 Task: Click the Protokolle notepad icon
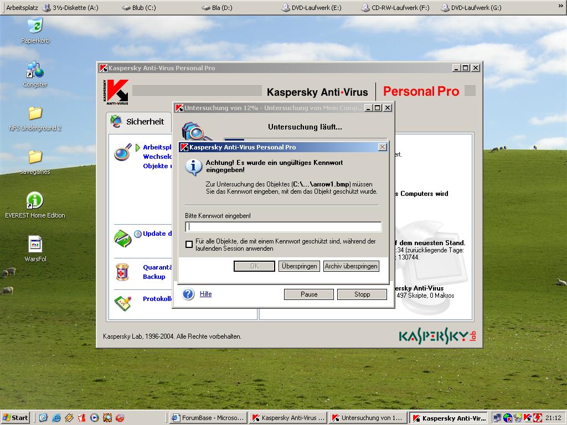coord(123,303)
